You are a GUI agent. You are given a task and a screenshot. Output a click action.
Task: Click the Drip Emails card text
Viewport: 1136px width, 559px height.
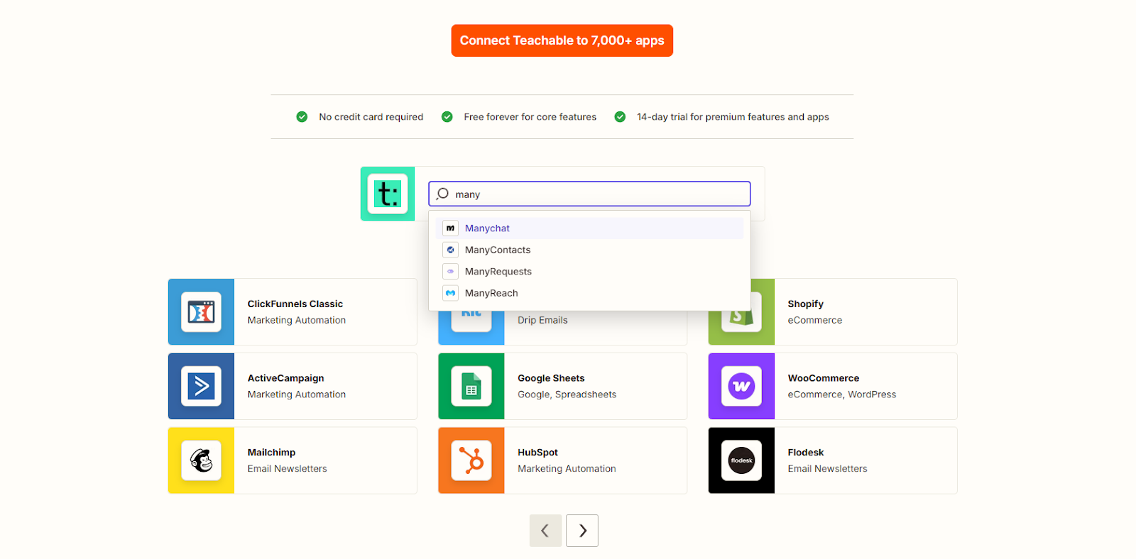(x=542, y=320)
